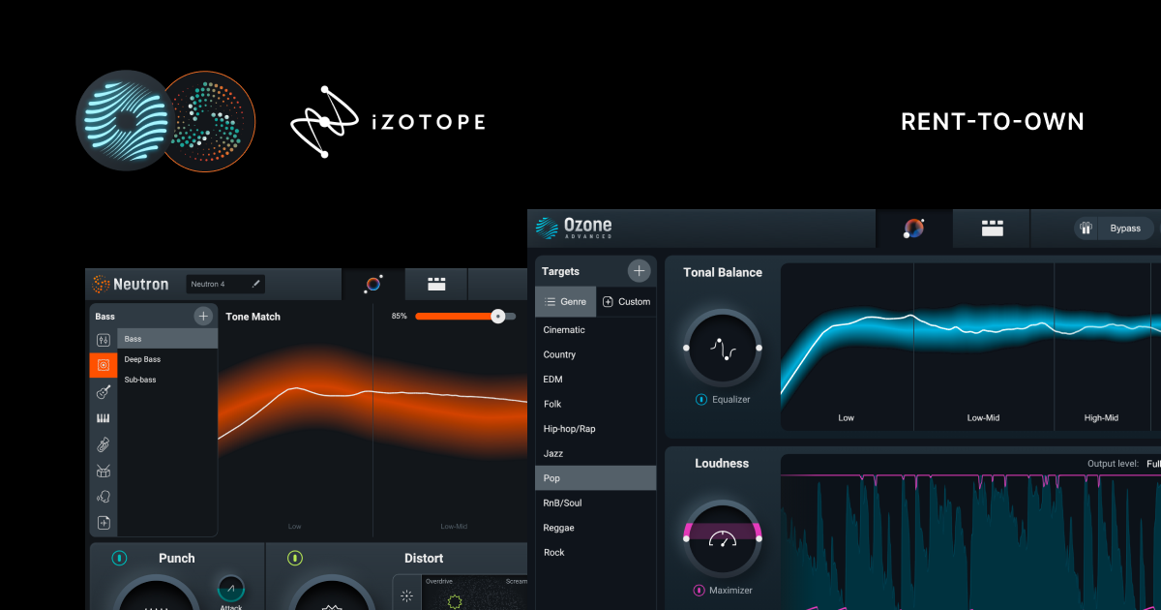
Task: Select the guitar instrument icon in Neutron
Action: point(104,392)
